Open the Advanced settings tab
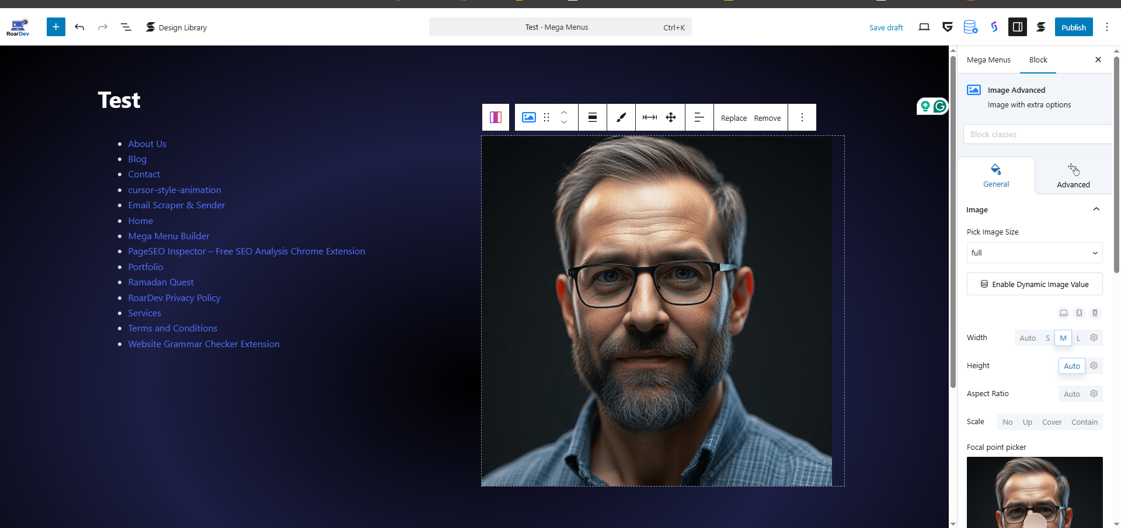Screen dimensions: 1121x528 tap(1073, 176)
